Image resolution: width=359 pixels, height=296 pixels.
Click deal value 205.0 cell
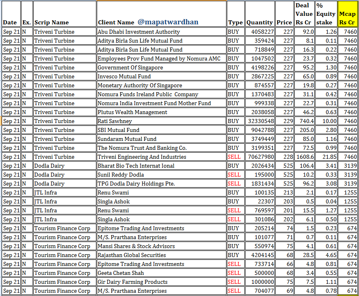304,130
